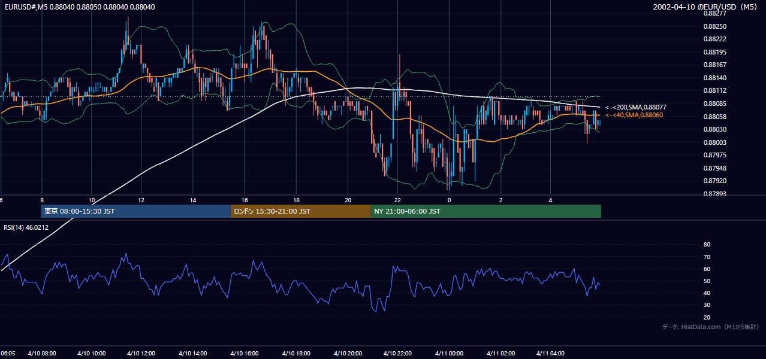766x359 pixels.
Task: Click the RSI(14) 46.0212 indicator label
Action: coord(26,227)
